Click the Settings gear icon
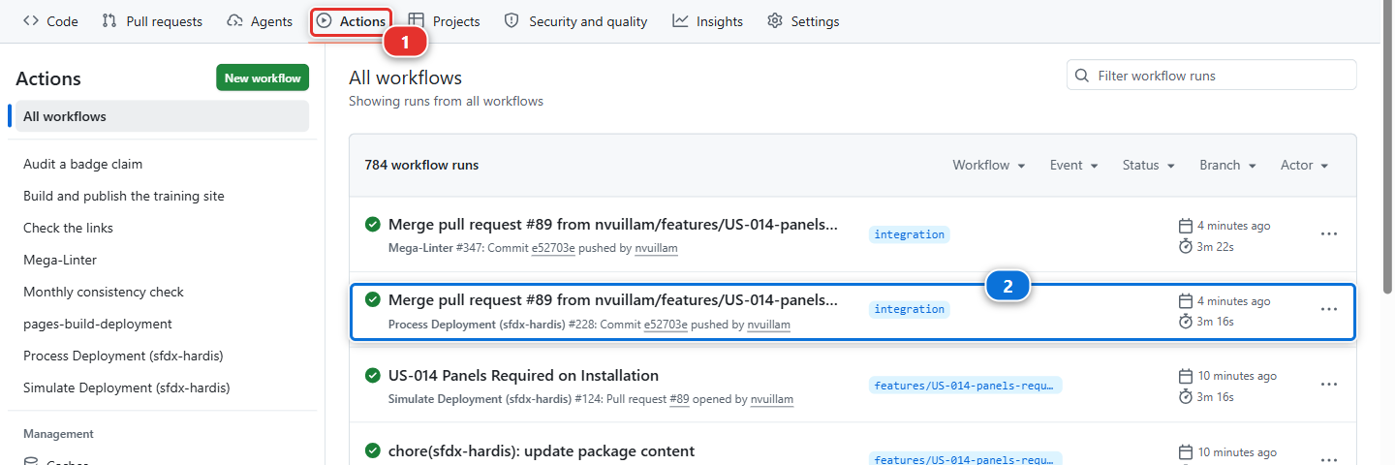The image size is (1395, 465). pyautogui.click(x=775, y=21)
